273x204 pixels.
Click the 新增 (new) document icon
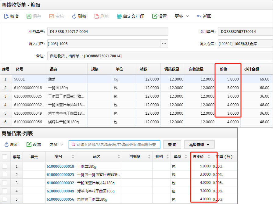pyautogui.click(x=6, y=16)
